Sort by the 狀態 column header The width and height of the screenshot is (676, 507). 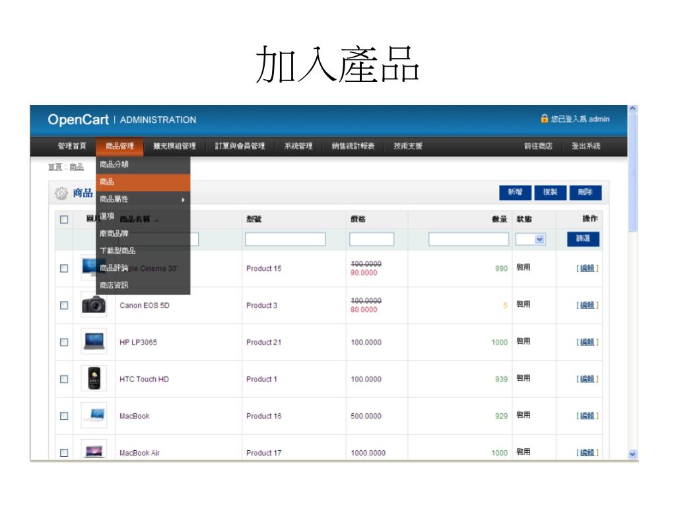[524, 219]
